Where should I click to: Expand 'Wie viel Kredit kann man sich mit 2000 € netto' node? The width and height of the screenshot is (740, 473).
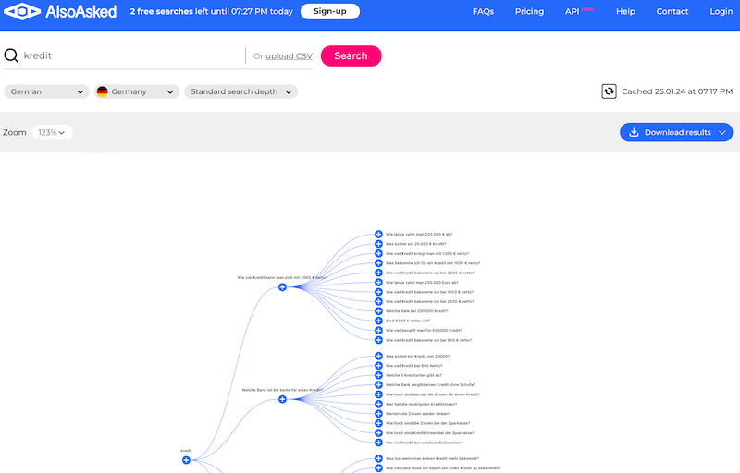[x=283, y=287]
